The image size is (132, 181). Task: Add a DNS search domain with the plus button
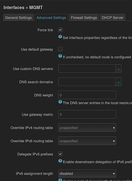(118, 82)
